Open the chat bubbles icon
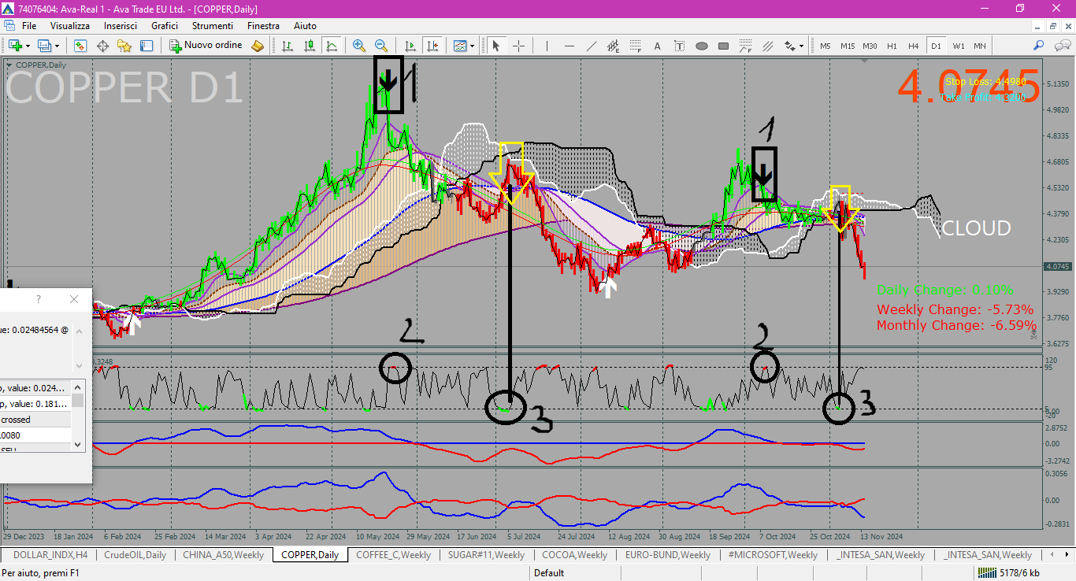 pyautogui.click(x=1063, y=46)
